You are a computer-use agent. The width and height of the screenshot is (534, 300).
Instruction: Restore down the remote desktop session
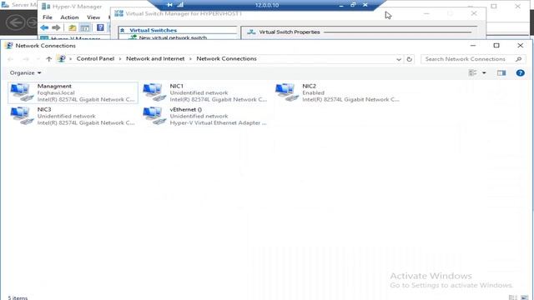pyautogui.click(x=353, y=5)
